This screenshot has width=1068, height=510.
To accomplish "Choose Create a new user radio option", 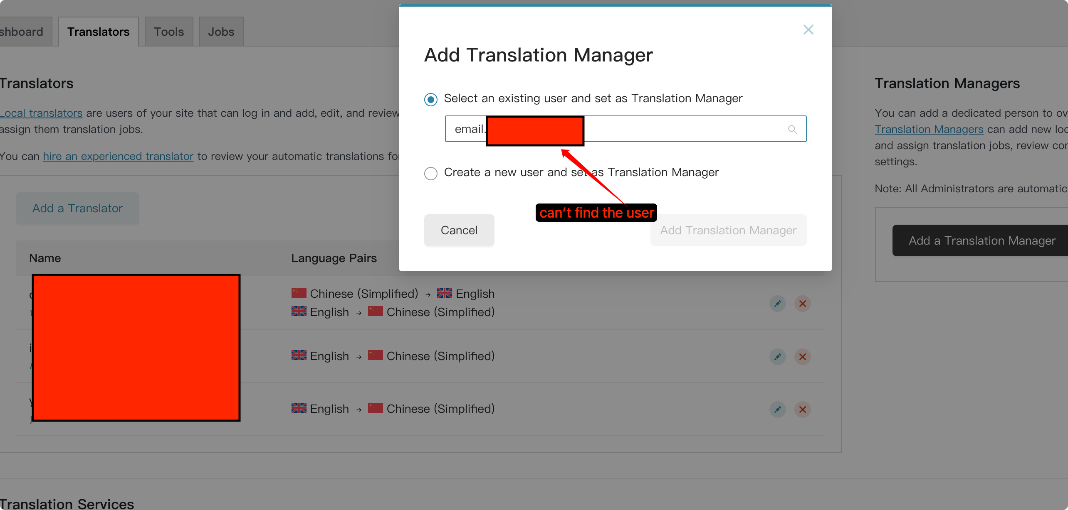I will [431, 173].
